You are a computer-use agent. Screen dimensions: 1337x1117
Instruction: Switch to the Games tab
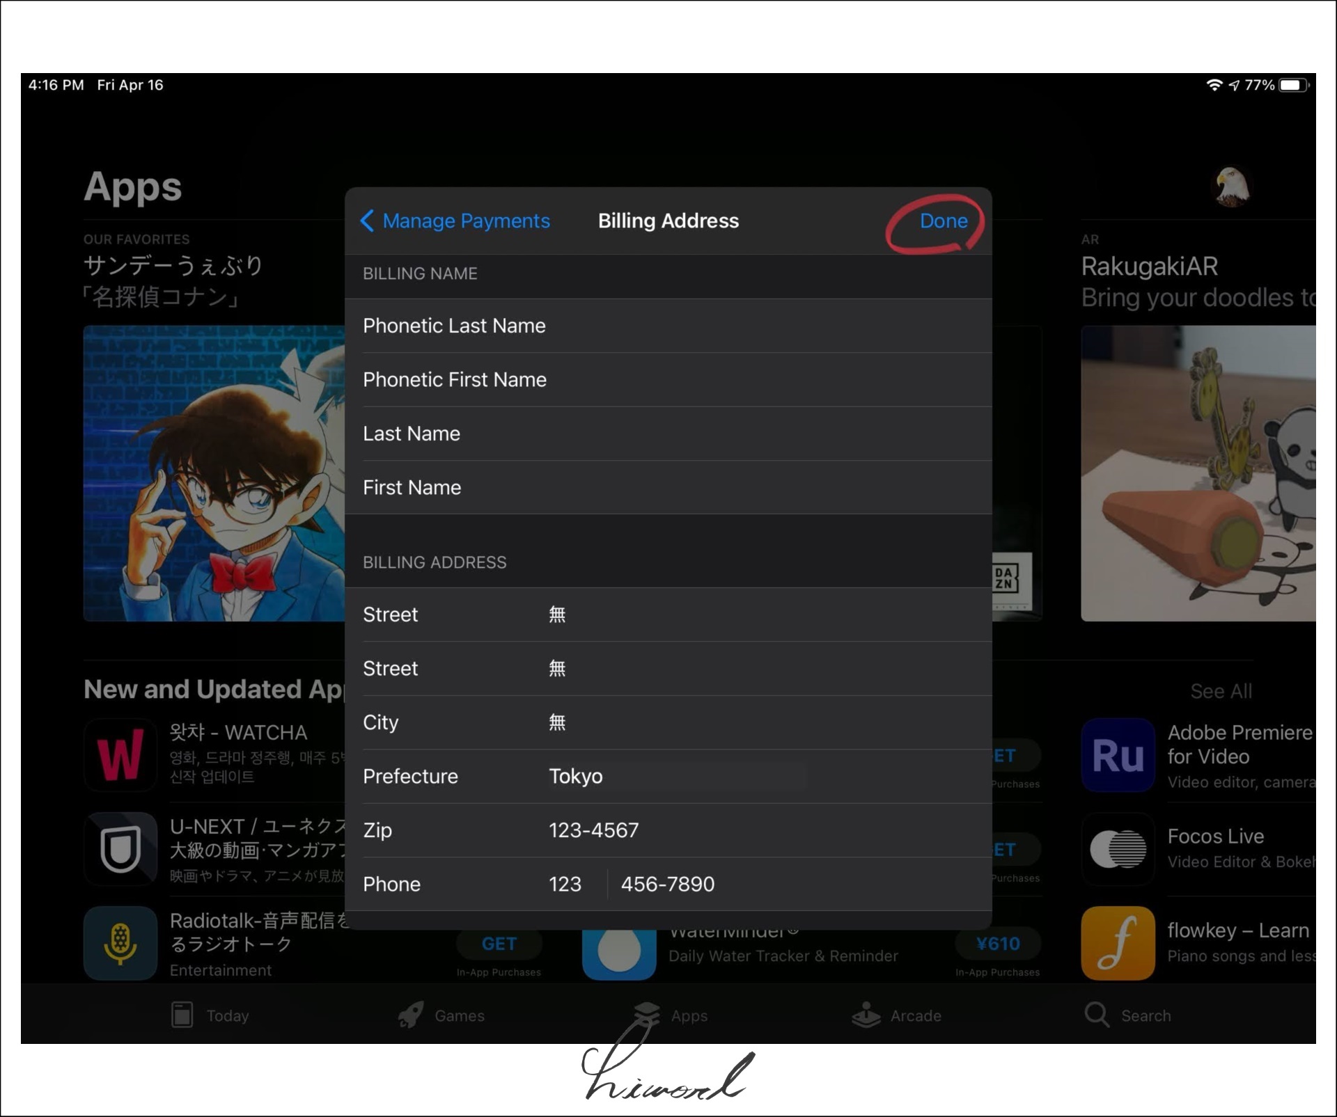(441, 1015)
